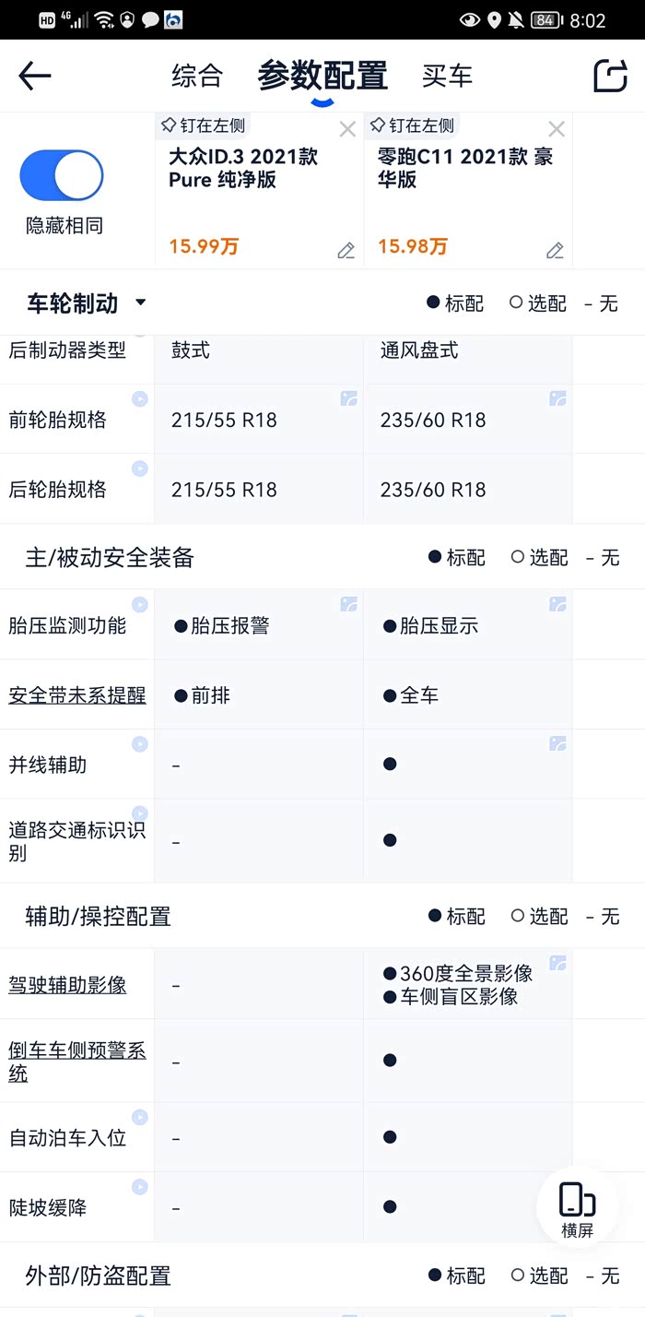Remove 大众ID.3 from comparison
The height and width of the screenshot is (1317, 645).
tap(347, 129)
